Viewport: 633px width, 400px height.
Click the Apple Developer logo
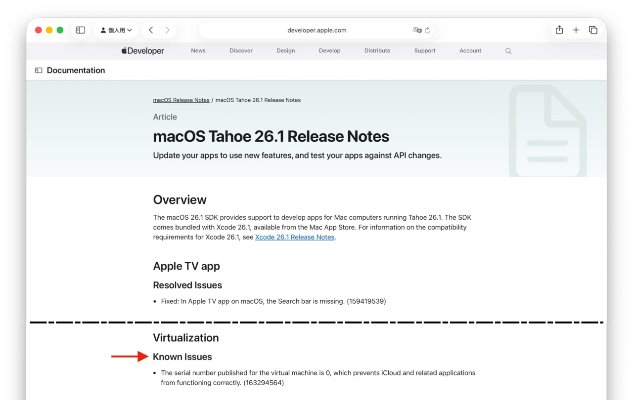click(142, 50)
